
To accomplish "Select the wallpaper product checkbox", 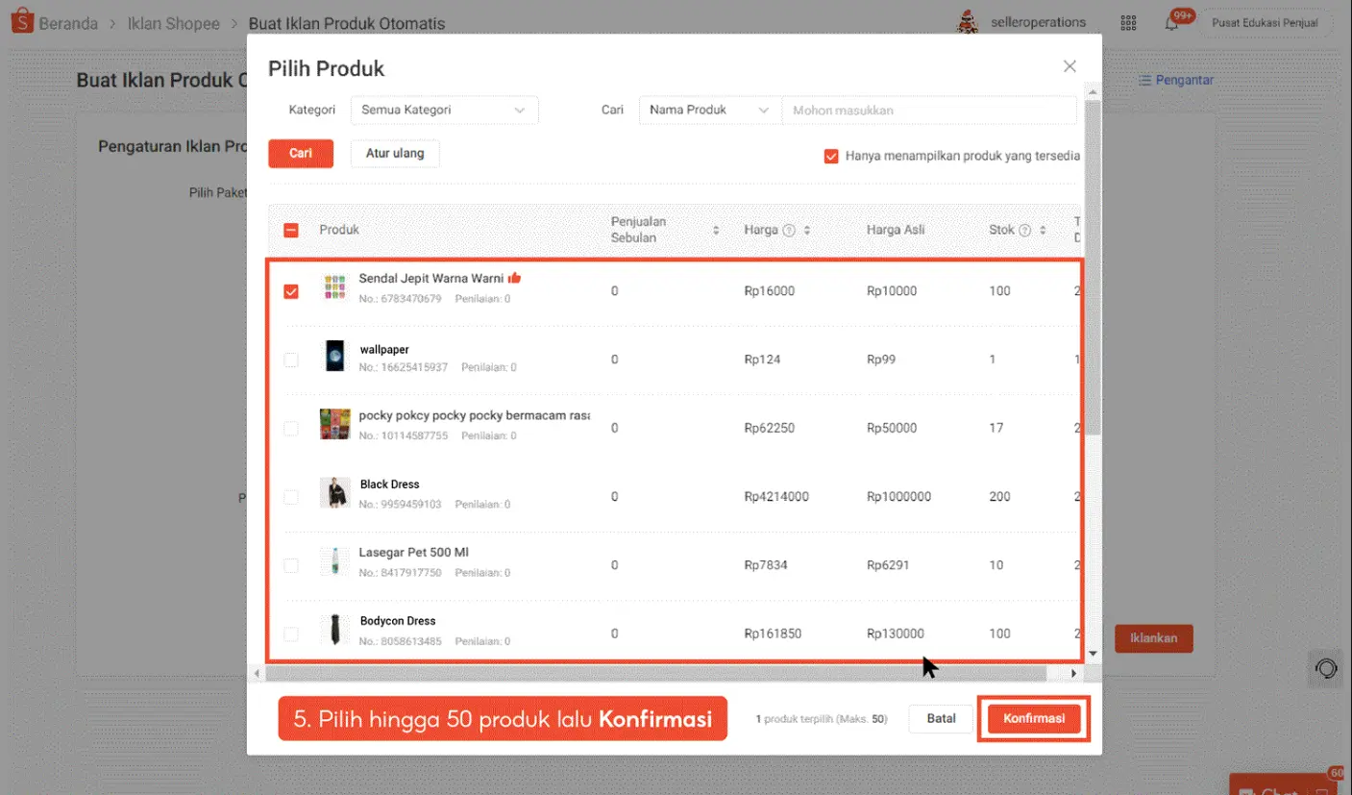I will tap(291, 360).
